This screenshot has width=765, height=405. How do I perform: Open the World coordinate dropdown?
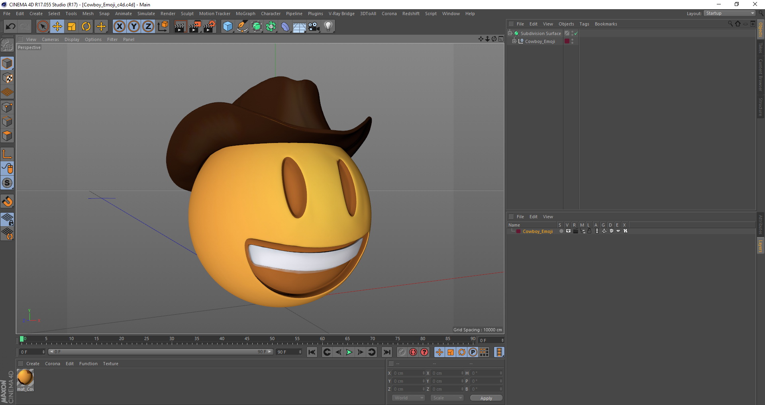[x=408, y=398]
